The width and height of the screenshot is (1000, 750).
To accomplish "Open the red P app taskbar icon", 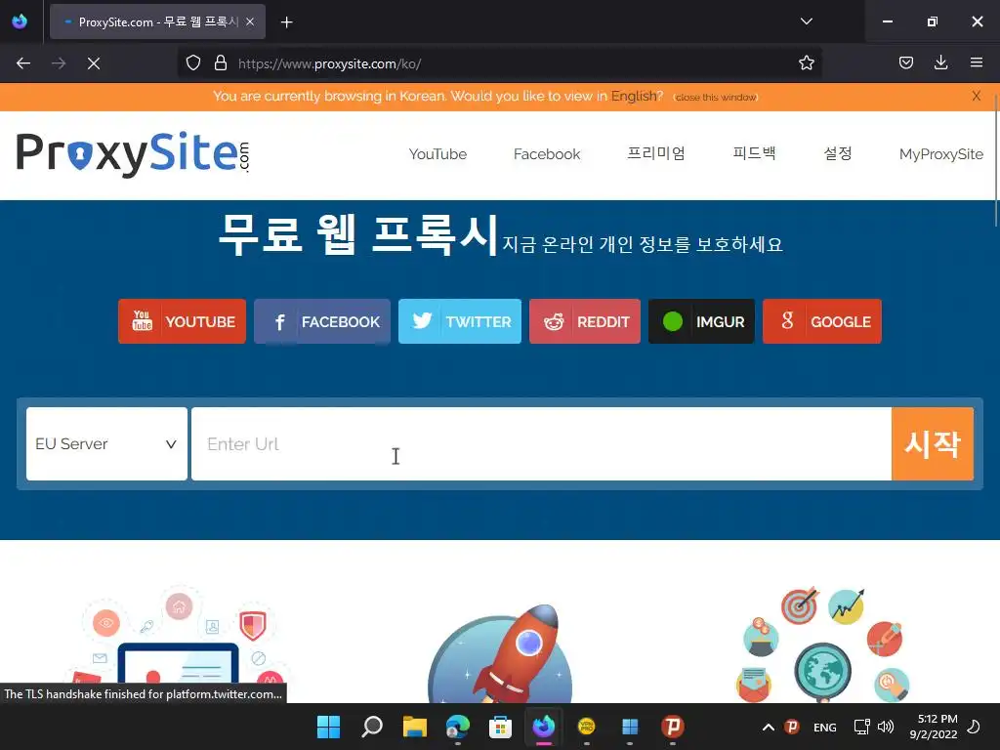I will coord(672,727).
